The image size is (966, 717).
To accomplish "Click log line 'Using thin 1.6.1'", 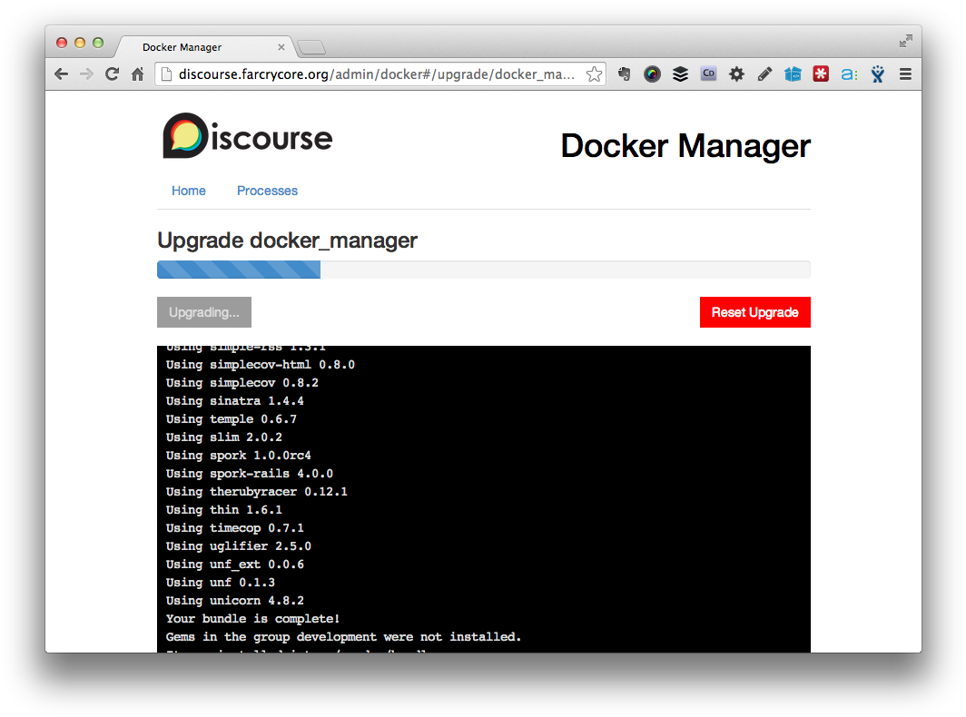I will pos(223,510).
